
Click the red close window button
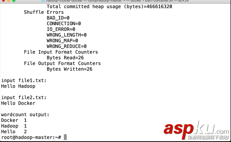click(3, 0)
